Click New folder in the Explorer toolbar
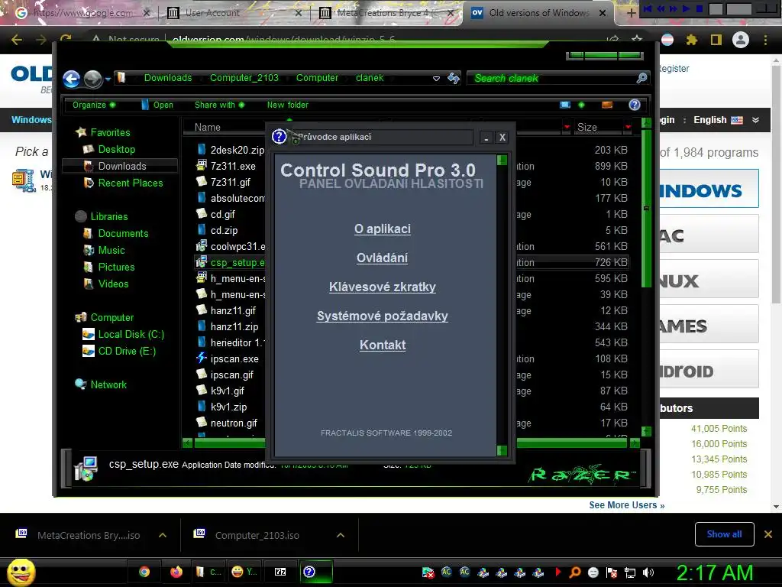 pyautogui.click(x=288, y=105)
